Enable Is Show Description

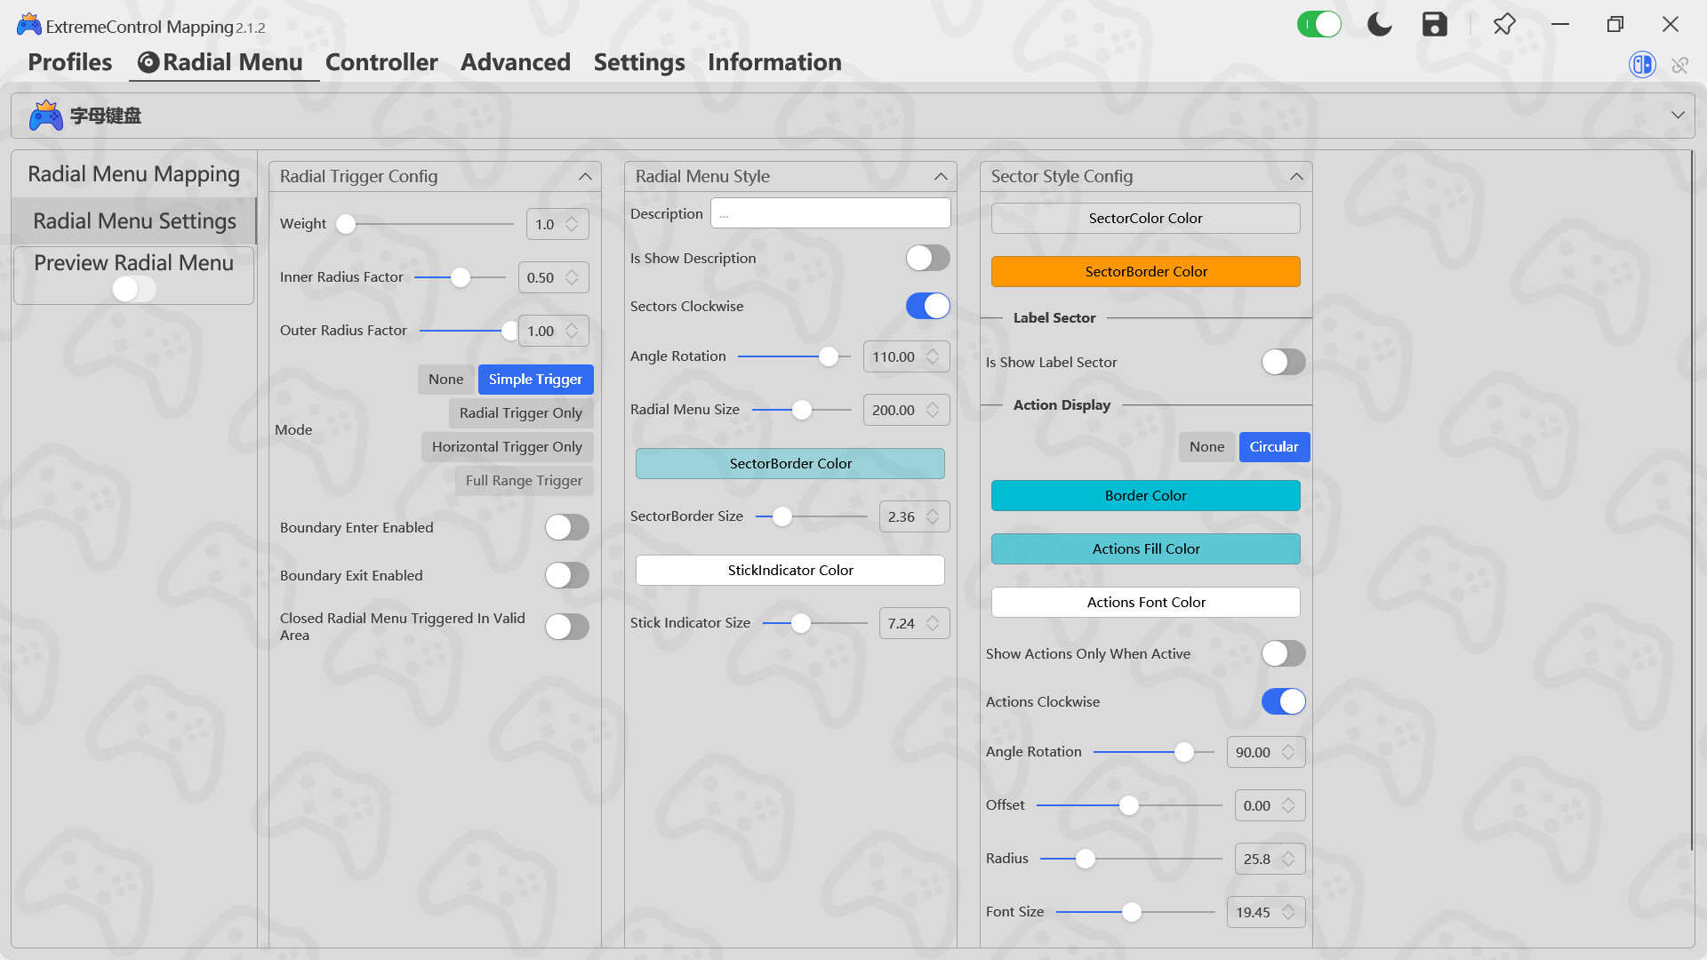(927, 258)
